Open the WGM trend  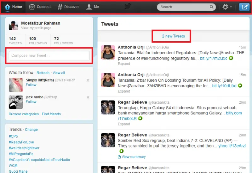pyautogui.click(x=13, y=166)
